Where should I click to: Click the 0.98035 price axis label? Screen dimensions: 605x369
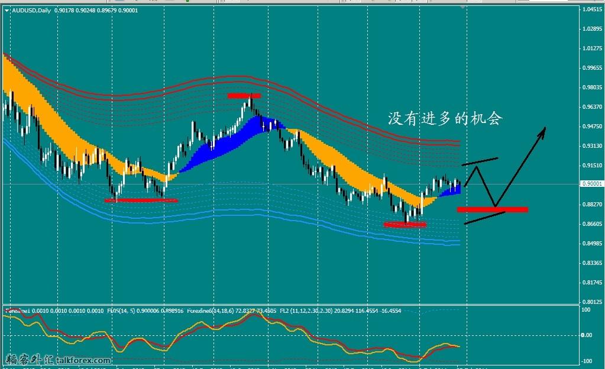pos(592,88)
